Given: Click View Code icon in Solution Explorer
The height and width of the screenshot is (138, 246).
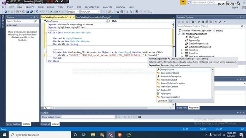Looking at the screenshot, I should 216,22.
